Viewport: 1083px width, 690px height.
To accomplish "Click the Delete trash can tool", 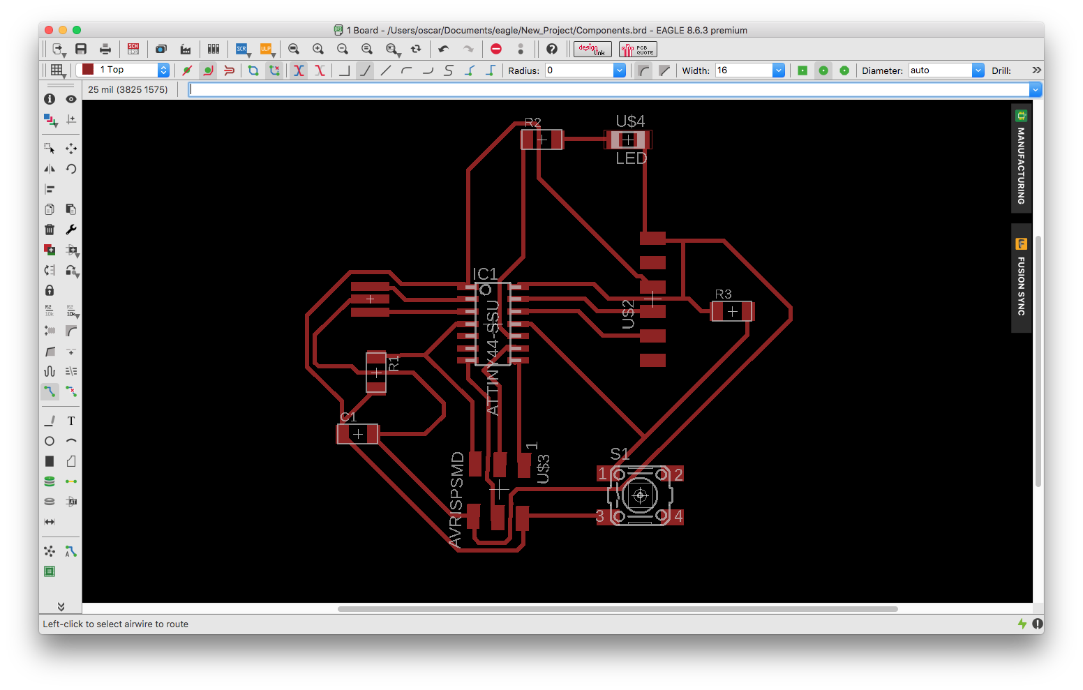I will (50, 230).
